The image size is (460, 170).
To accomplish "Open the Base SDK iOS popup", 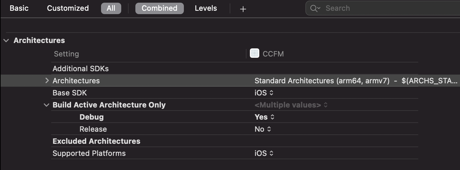I will coord(264,93).
